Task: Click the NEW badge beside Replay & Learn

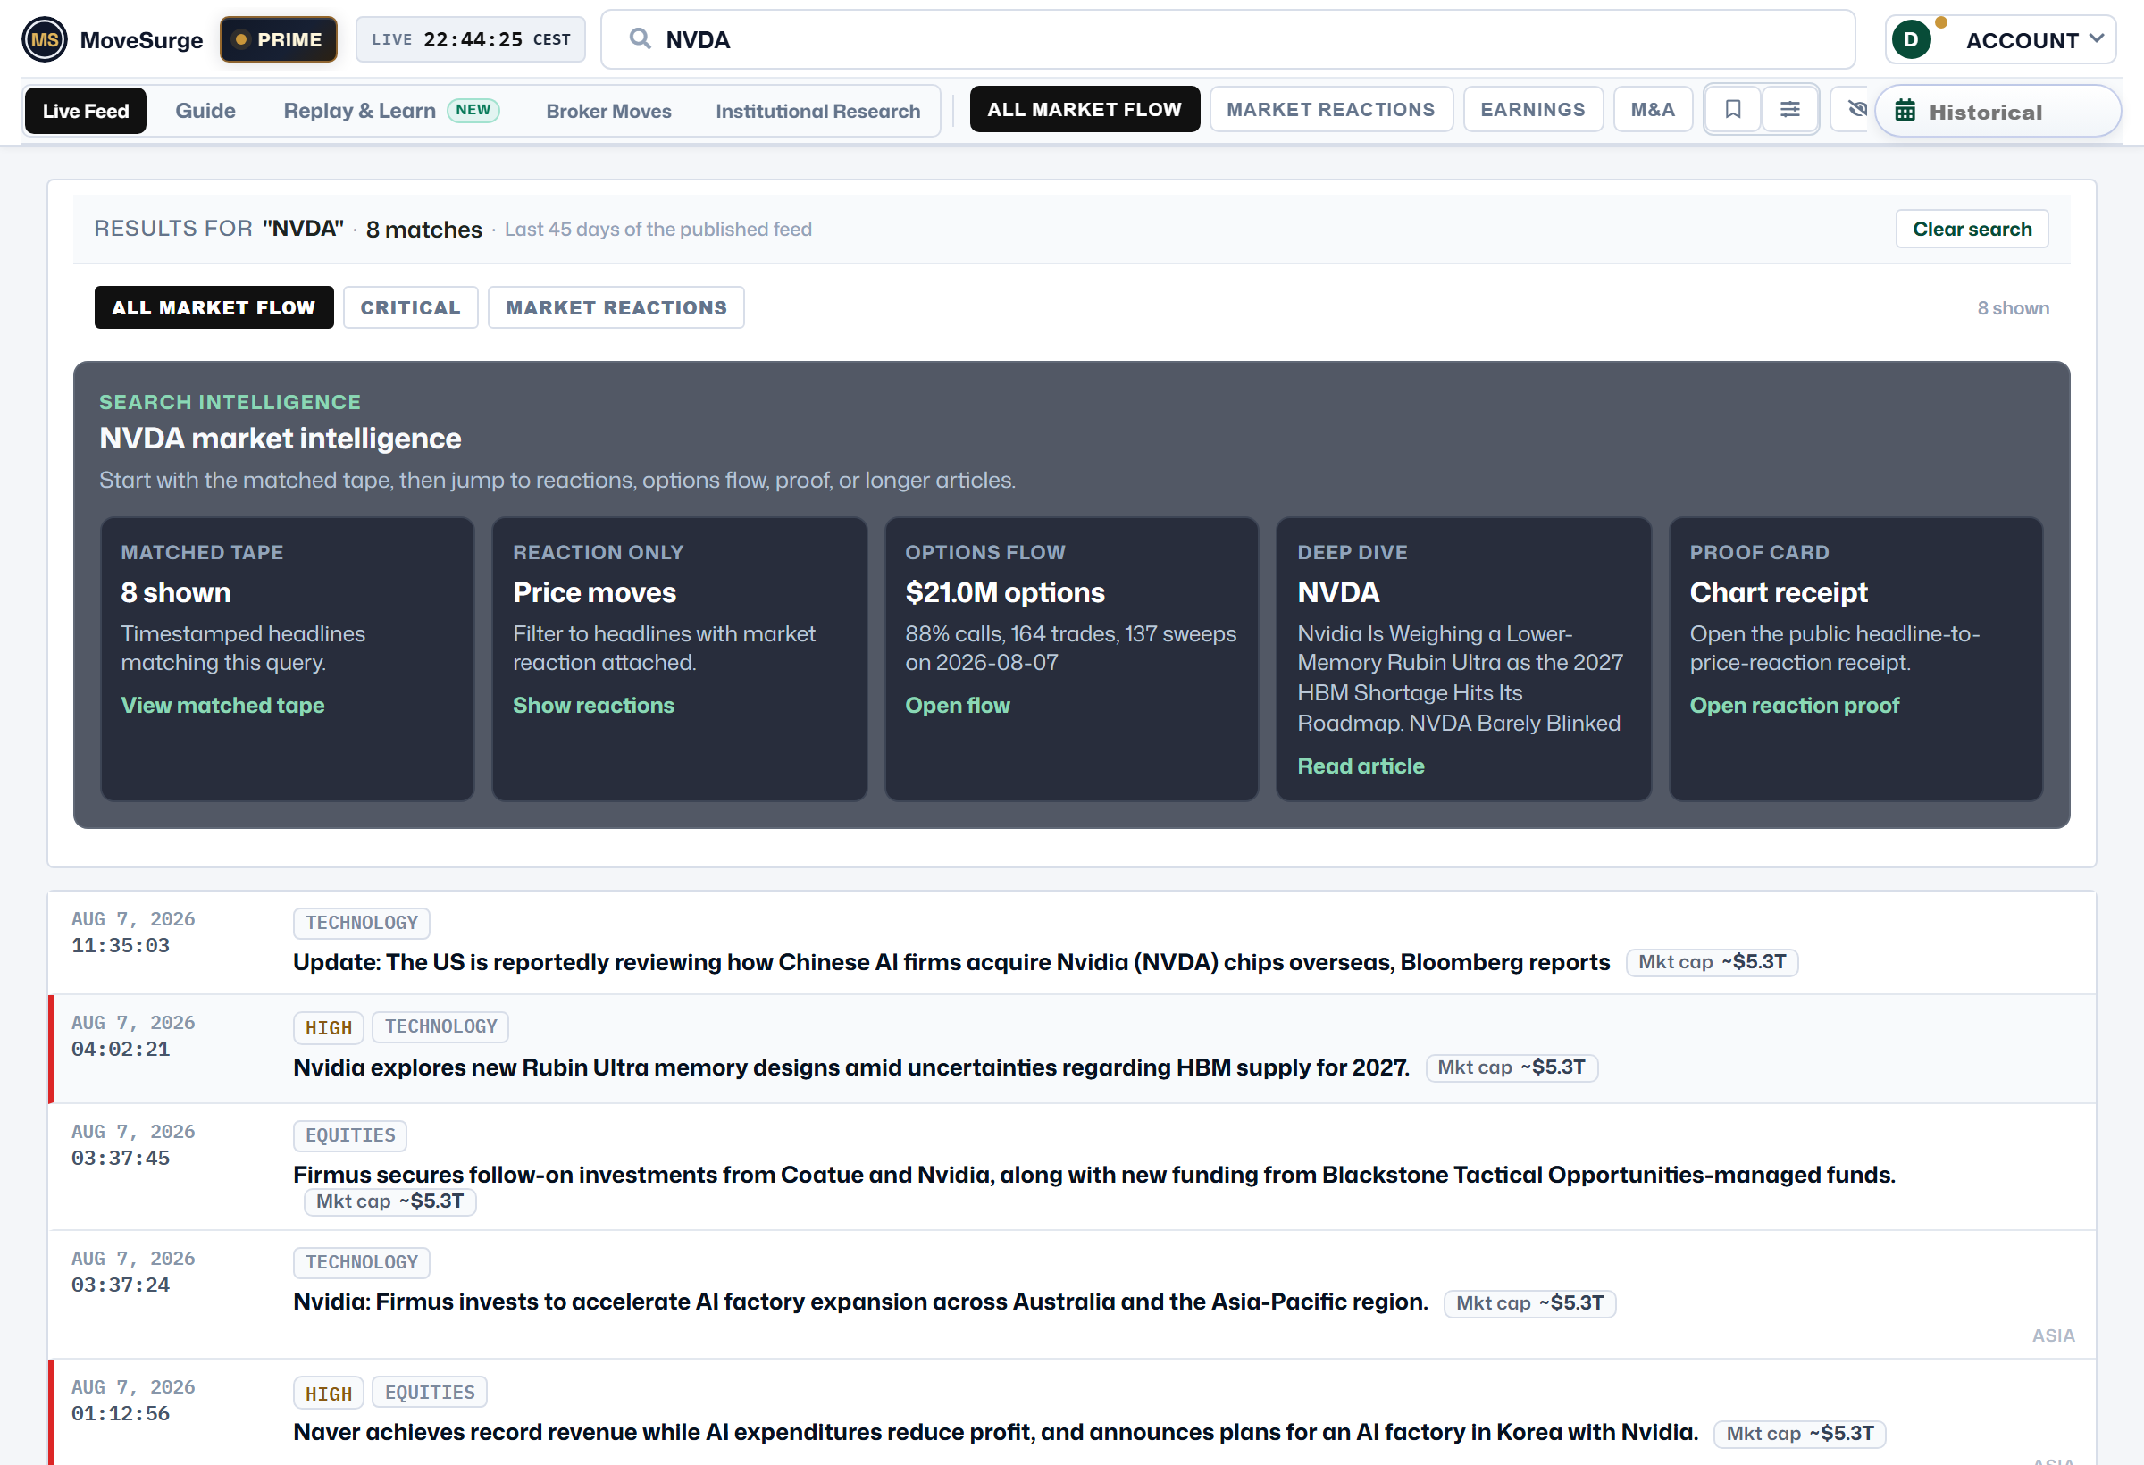Action: click(473, 110)
